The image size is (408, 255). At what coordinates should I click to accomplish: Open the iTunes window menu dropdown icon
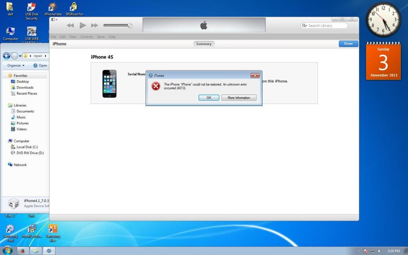[x=54, y=20]
